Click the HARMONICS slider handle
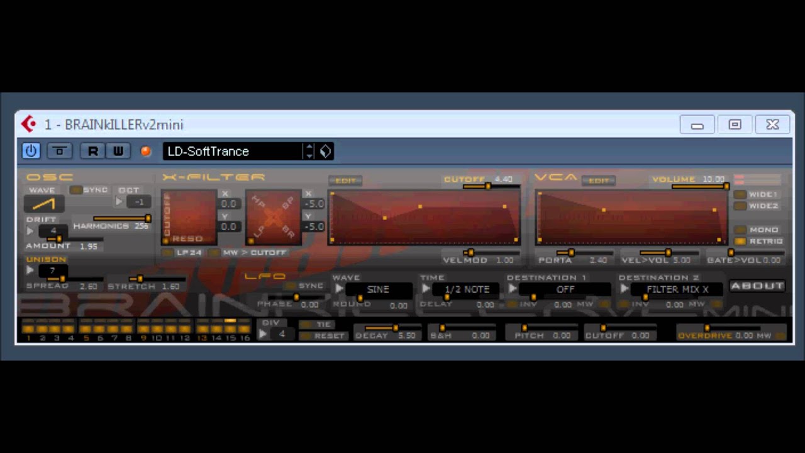This screenshot has width=805, height=453. coord(148,218)
